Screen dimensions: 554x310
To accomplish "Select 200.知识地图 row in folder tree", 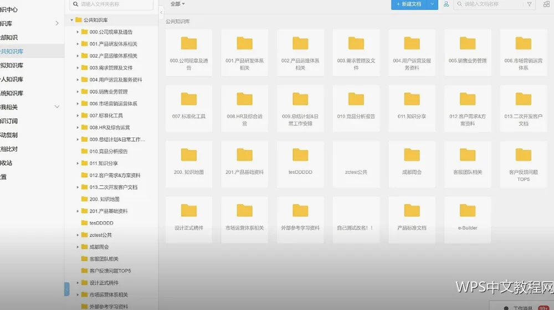I will [111, 199].
